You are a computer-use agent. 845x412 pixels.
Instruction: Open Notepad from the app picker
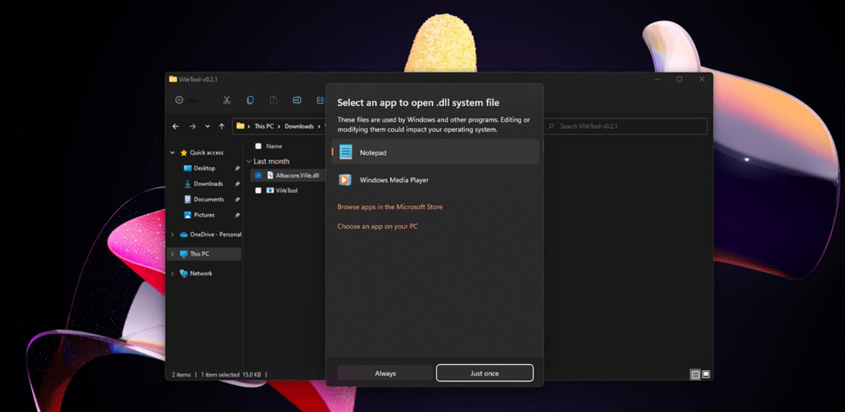click(373, 151)
